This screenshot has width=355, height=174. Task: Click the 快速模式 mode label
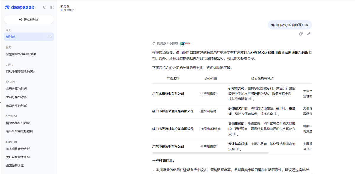pos(67,10)
